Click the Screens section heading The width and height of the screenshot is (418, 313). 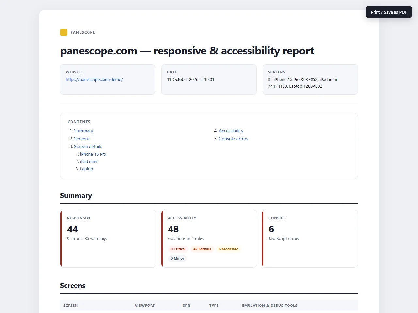pos(72,285)
